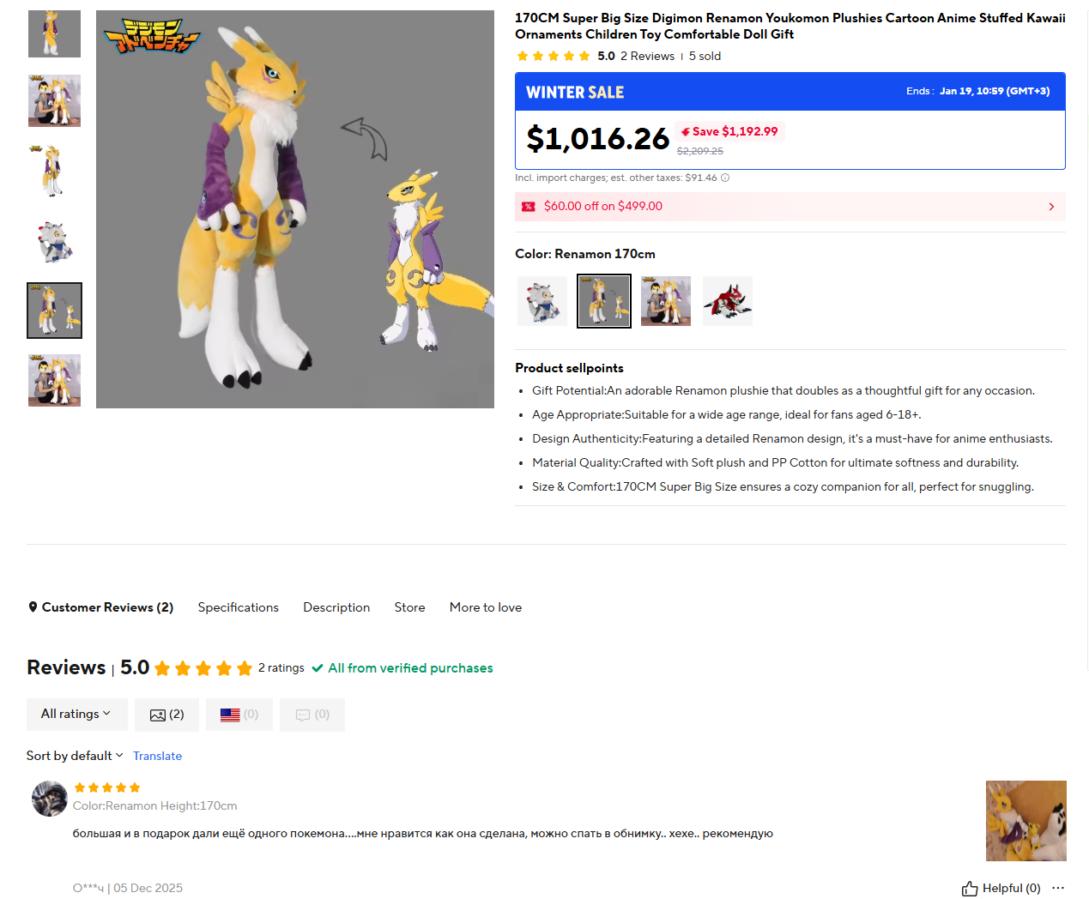Click the import charges info icon
Viewport: 1089px width, 899px height.
point(725,178)
